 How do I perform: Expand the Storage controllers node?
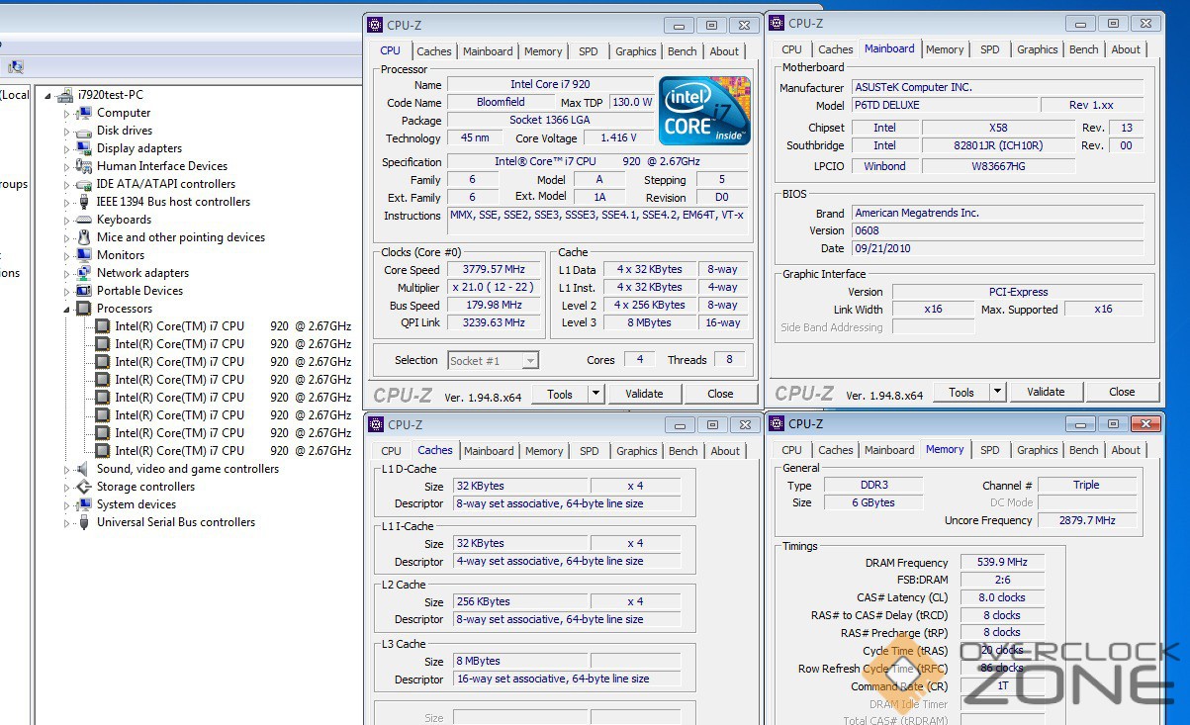[x=67, y=487]
